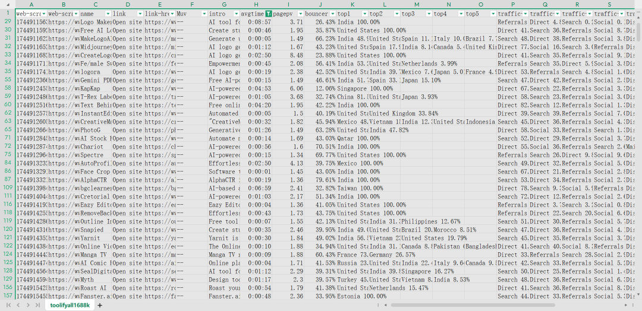Image resolution: width=642 pixels, height=311 pixels.
Task: Go to the previous sheet arrow
Action: click(x=18, y=305)
